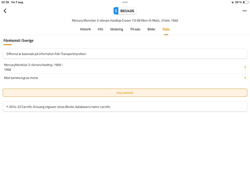The height and width of the screenshot is (187, 250).
Task: Select the Med samma typ av motor row
Action: (x=125, y=78)
